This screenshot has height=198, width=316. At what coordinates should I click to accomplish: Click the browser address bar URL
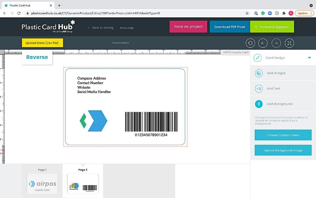(95, 13)
